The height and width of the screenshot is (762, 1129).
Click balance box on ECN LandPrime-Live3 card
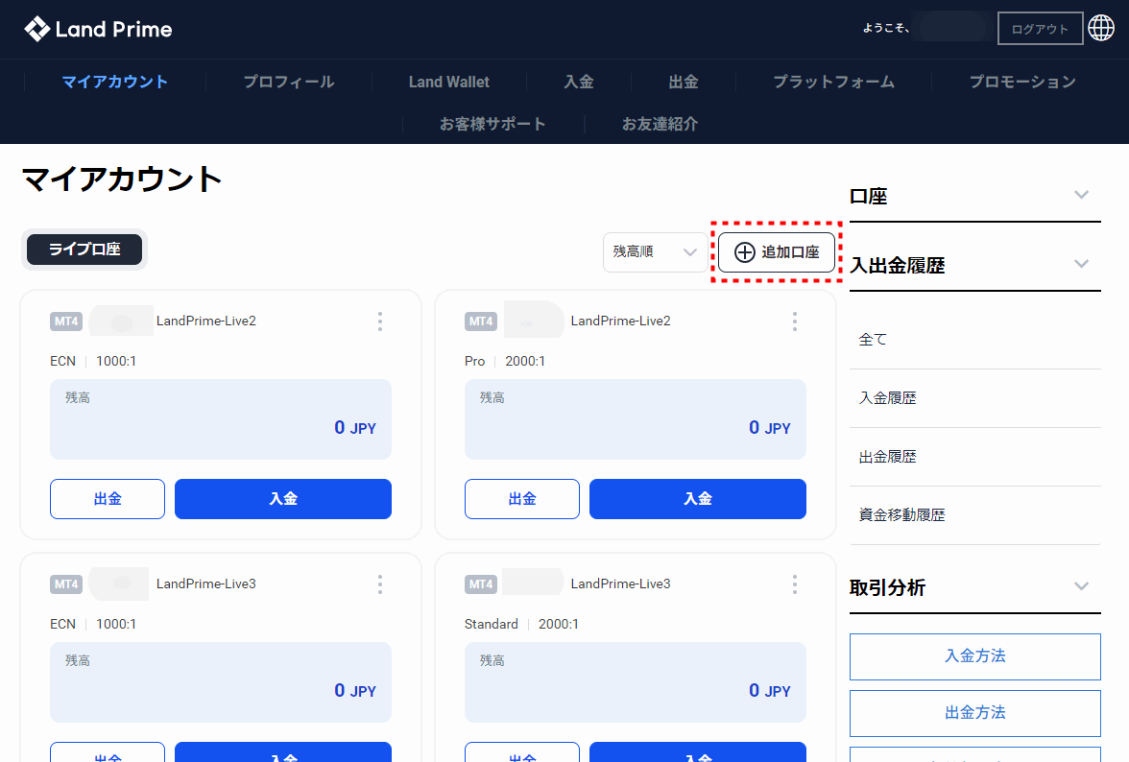pyautogui.click(x=221, y=682)
